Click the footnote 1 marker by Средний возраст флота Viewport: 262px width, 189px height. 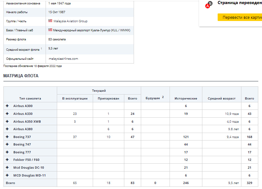coord(41,49)
